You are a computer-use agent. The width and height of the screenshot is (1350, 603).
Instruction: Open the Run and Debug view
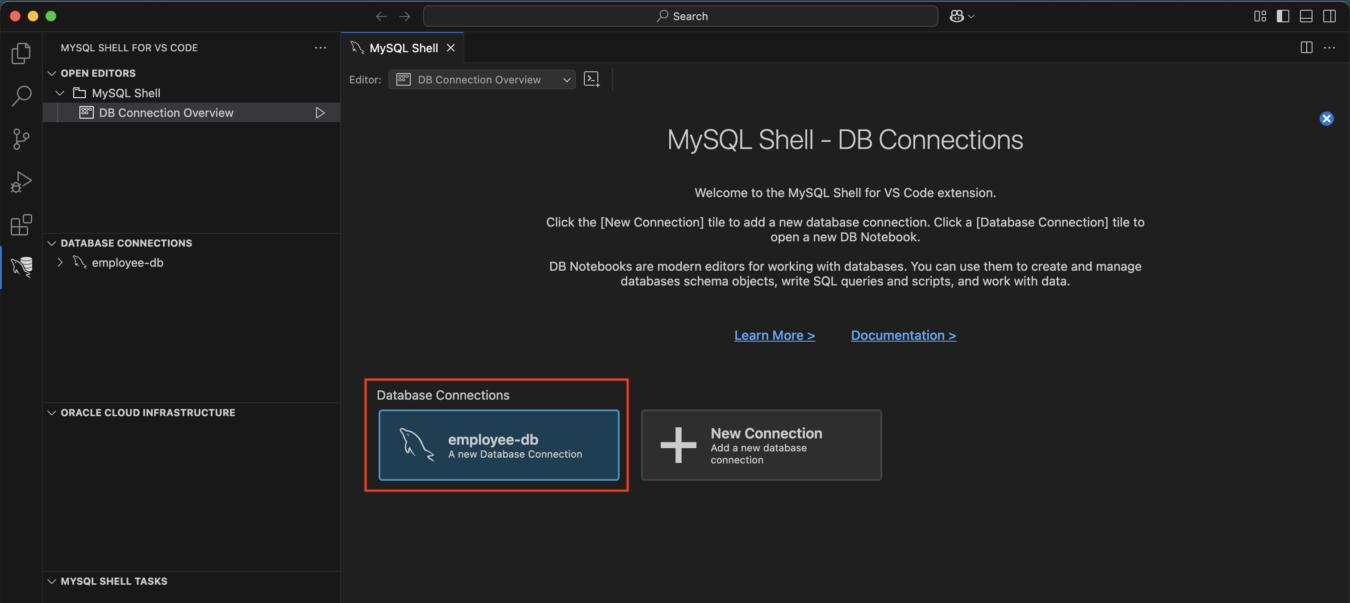pos(21,182)
